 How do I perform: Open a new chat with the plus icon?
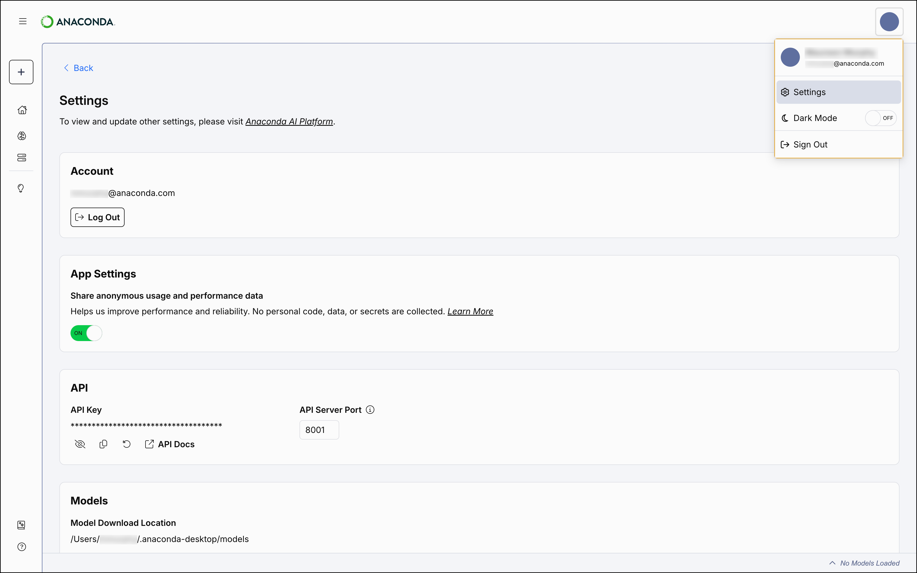pyautogui.click(x=21, y=71)
